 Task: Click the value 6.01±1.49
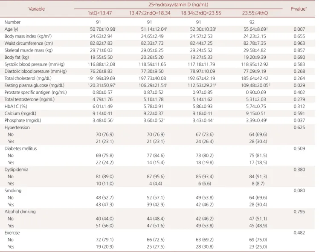click(x=102, y=106)
